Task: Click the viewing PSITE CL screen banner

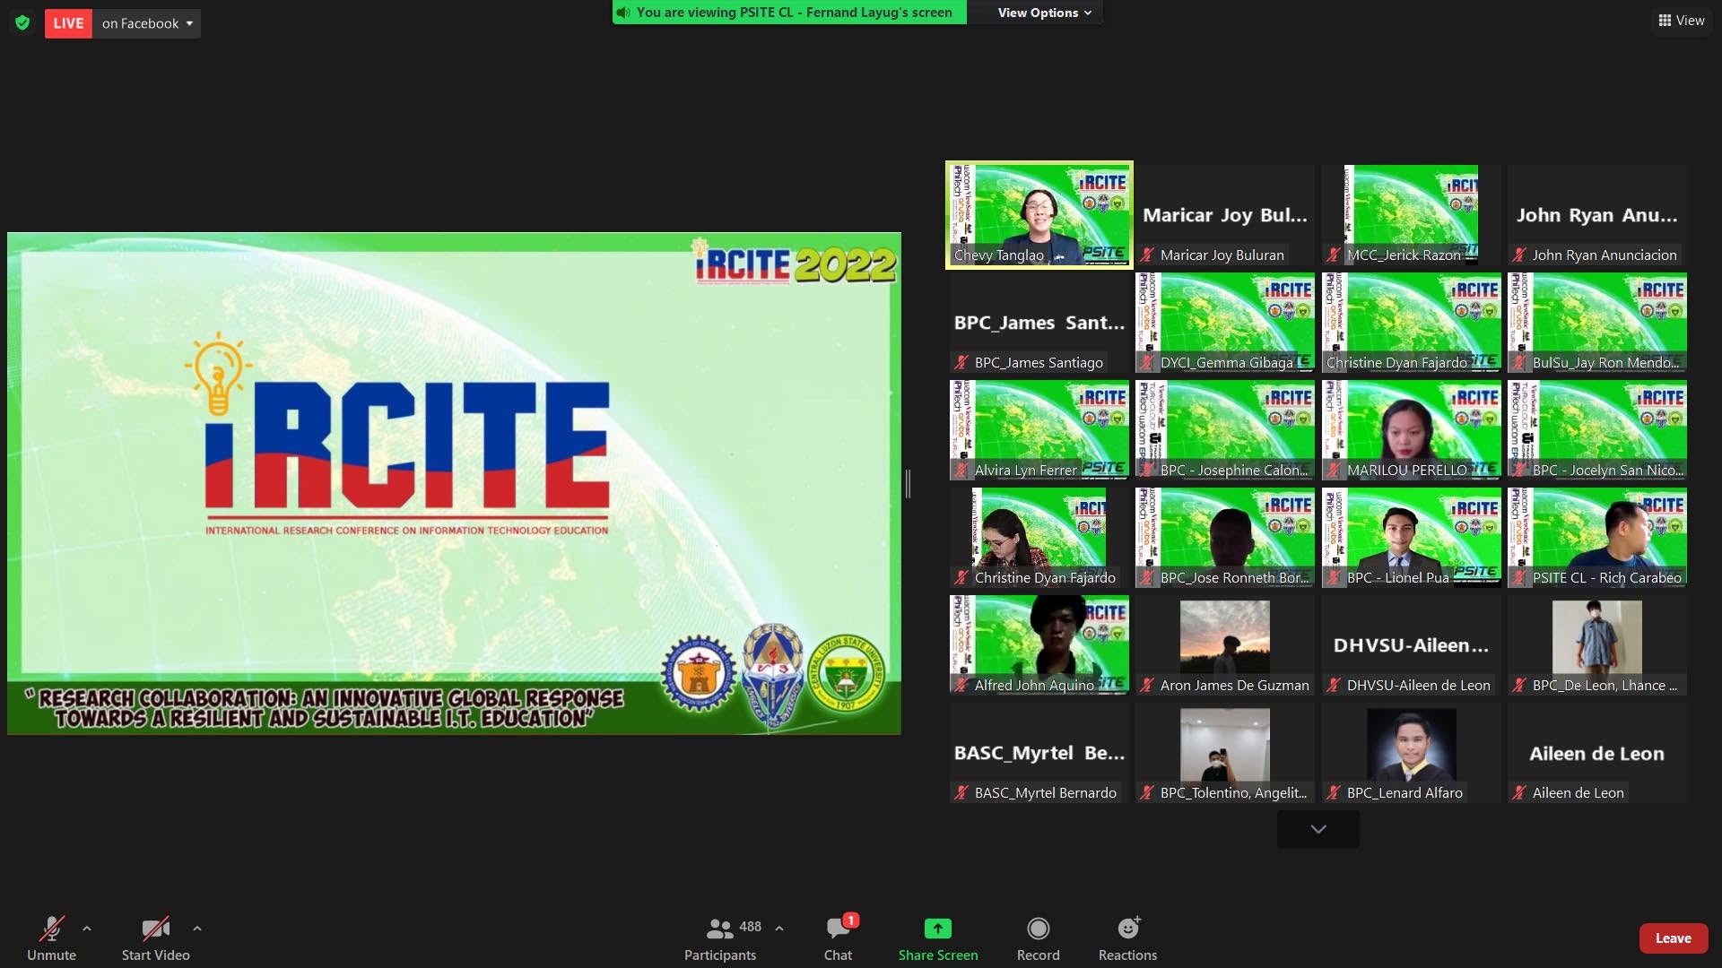Action: coord(789,13)
